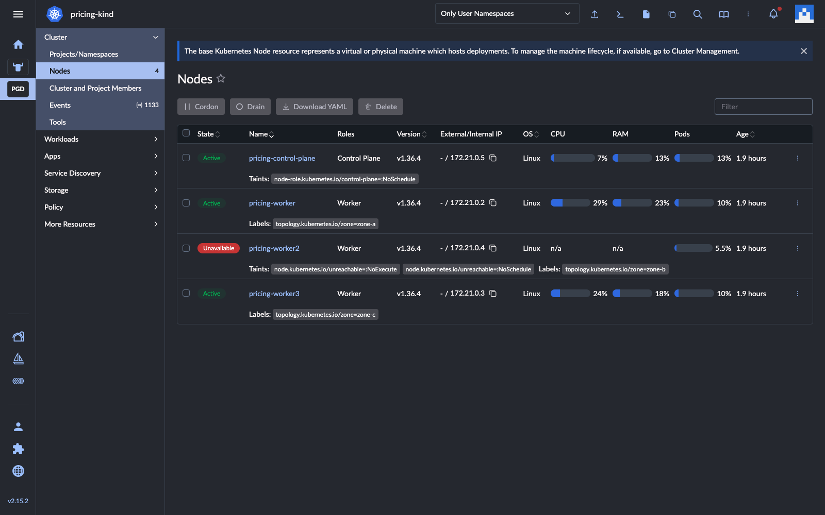Open actions menu for pricing-control-plane row
This screenshot has height=515, width=825.
(797, 158)
